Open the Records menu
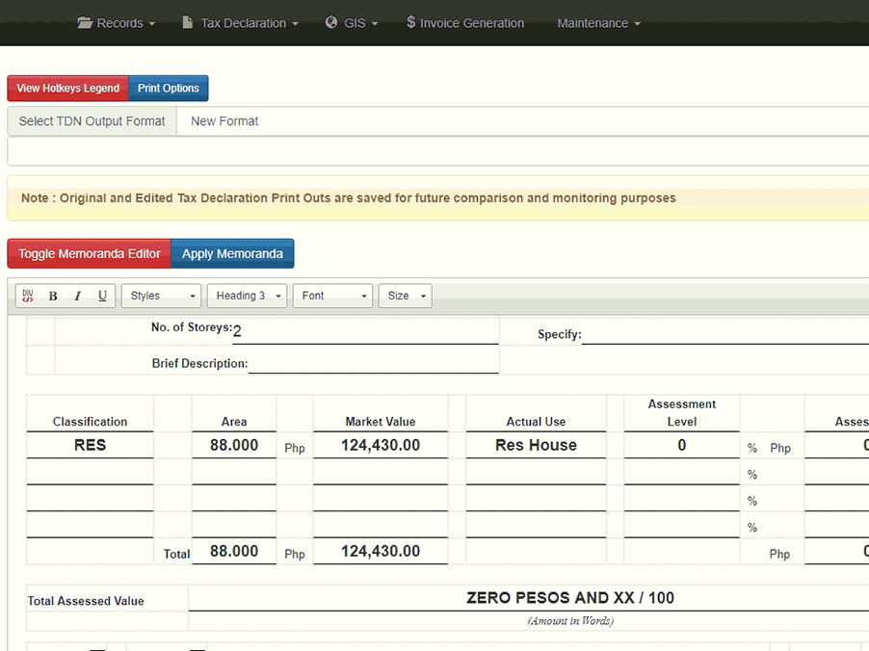The image size is (869, 651). [117, 23]
